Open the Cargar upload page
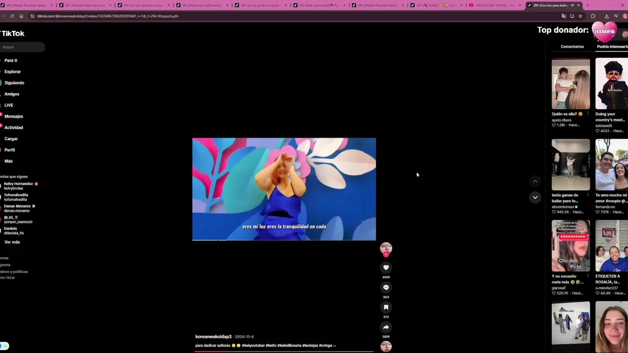 pyautogui.click(x=11, y=139)
